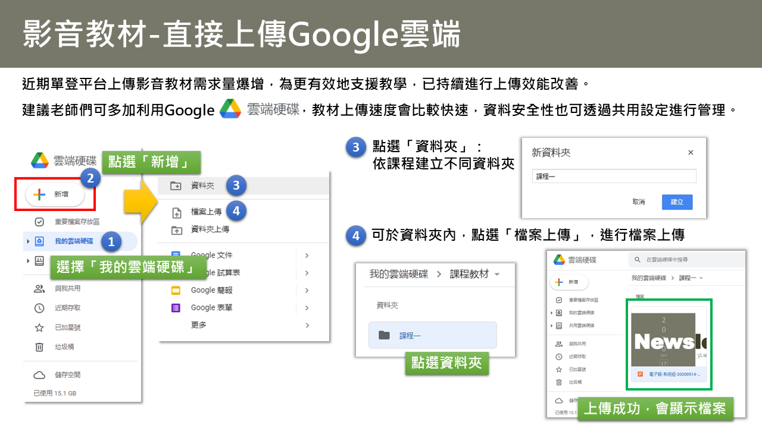Click the Drive logo beside the large 雲端硬碟 title
The image size is (762, 428).
pyautogui.click(x=40, y=160)
